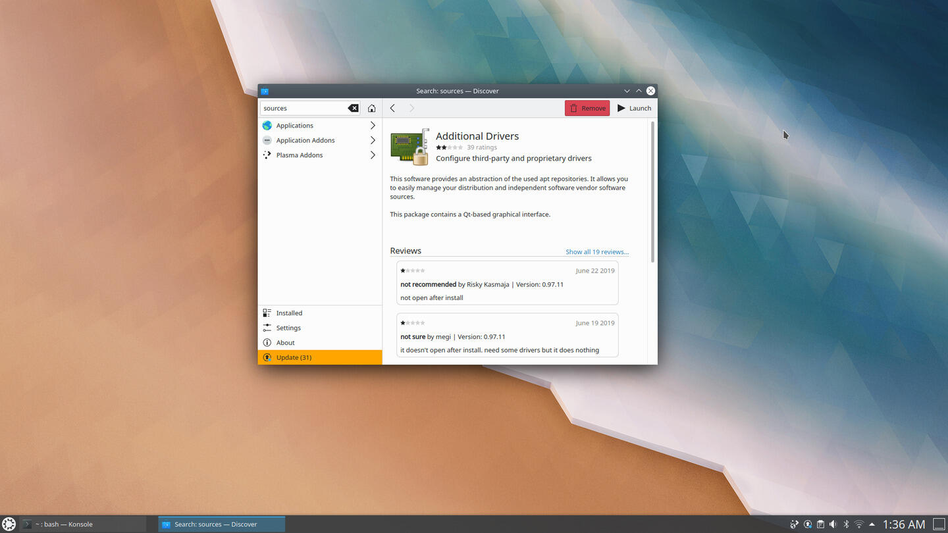
Task: Open the Wi-Fi networks tray icon
Action: [x=858, y=524]
